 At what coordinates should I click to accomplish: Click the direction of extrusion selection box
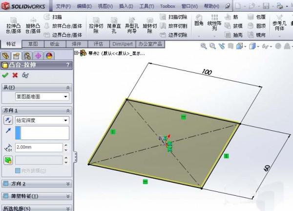42,133
